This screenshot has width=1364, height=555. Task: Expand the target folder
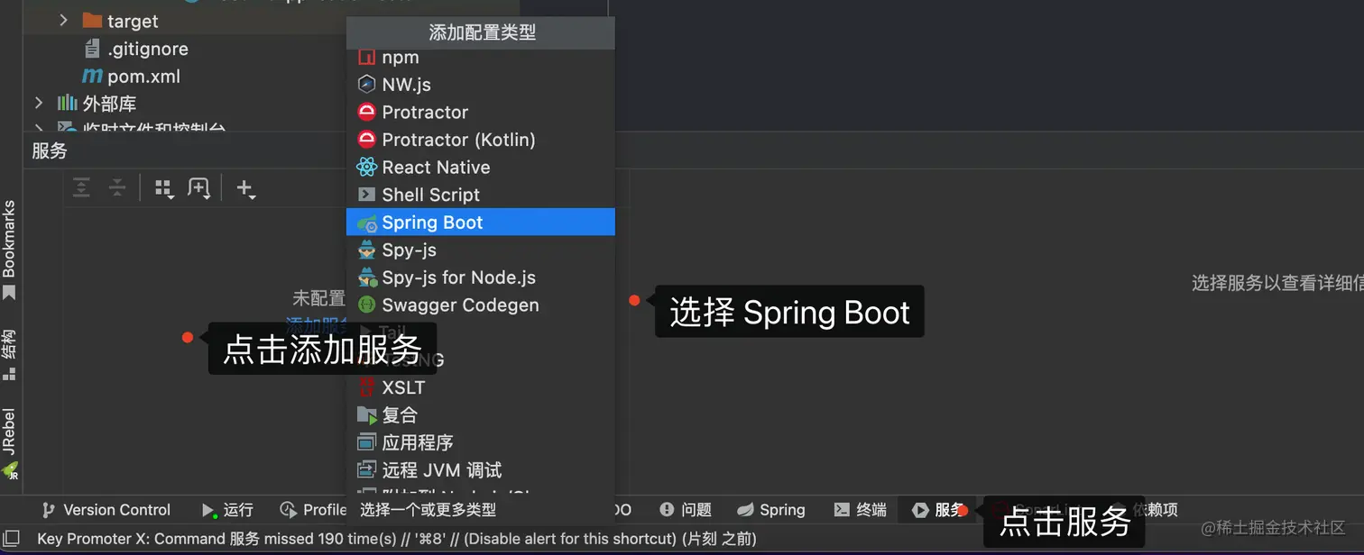[63, 20]
